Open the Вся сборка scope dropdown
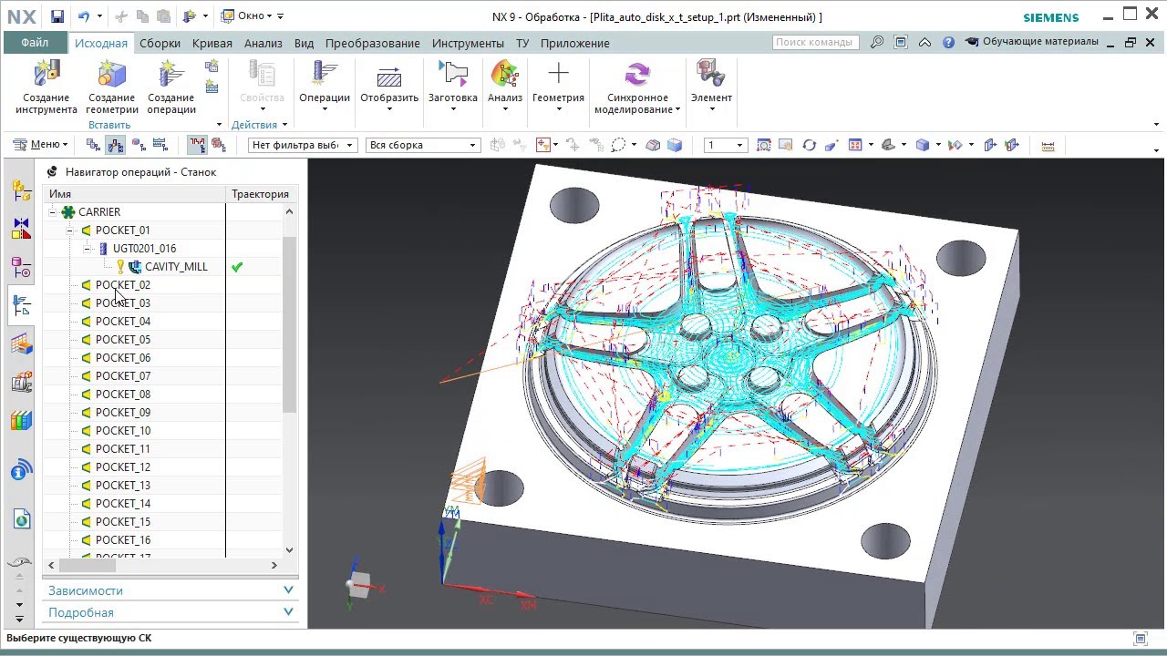Image resolution: width=1167 pixels, height=656 pixels. pyautogui.click(x=422, y=145)
